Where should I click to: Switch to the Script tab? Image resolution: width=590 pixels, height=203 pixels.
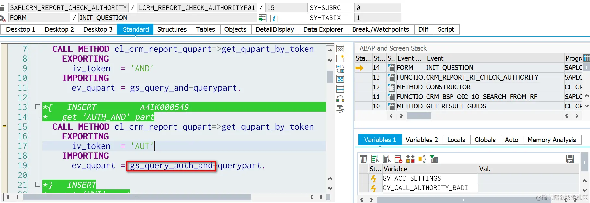[446, 29]
